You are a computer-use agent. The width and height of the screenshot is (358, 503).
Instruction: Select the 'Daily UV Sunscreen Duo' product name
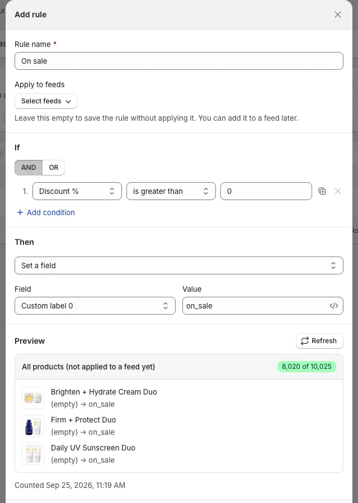point(93,448)
